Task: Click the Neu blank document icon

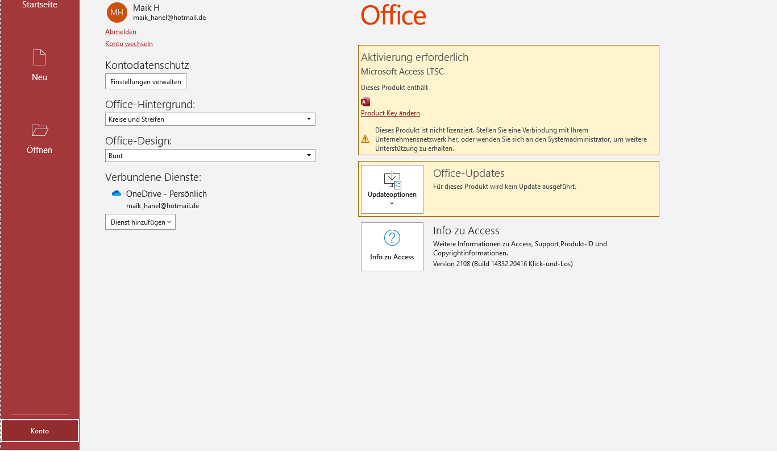Action: [39, 57]
